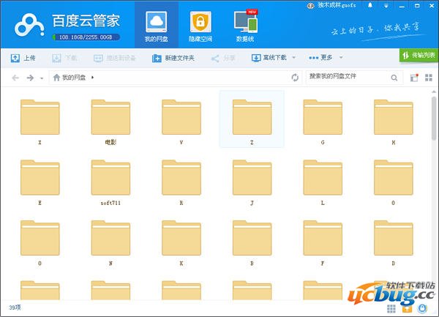Refresh the file list
Viewport: 439px width, 317px height.
click(295, 78)
